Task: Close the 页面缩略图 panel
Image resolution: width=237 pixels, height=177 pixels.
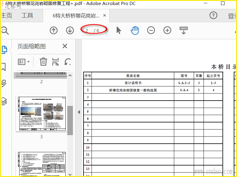Action: point(65,46)
